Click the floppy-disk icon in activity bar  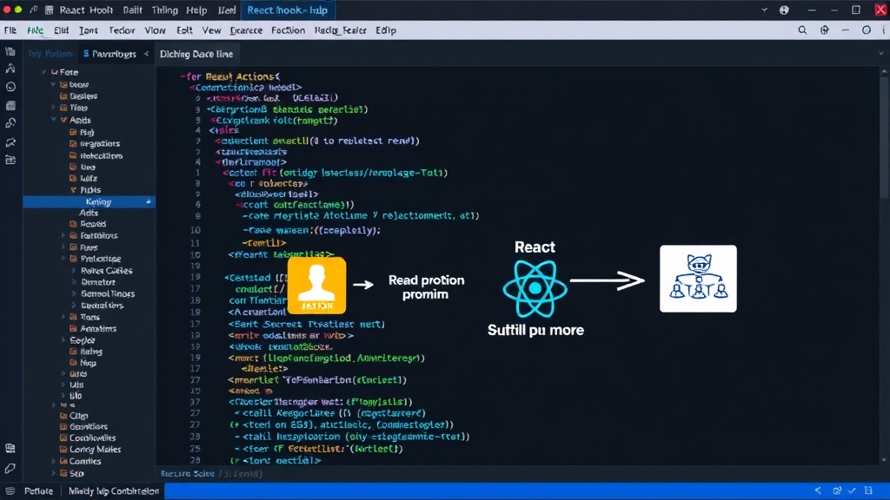10,105
